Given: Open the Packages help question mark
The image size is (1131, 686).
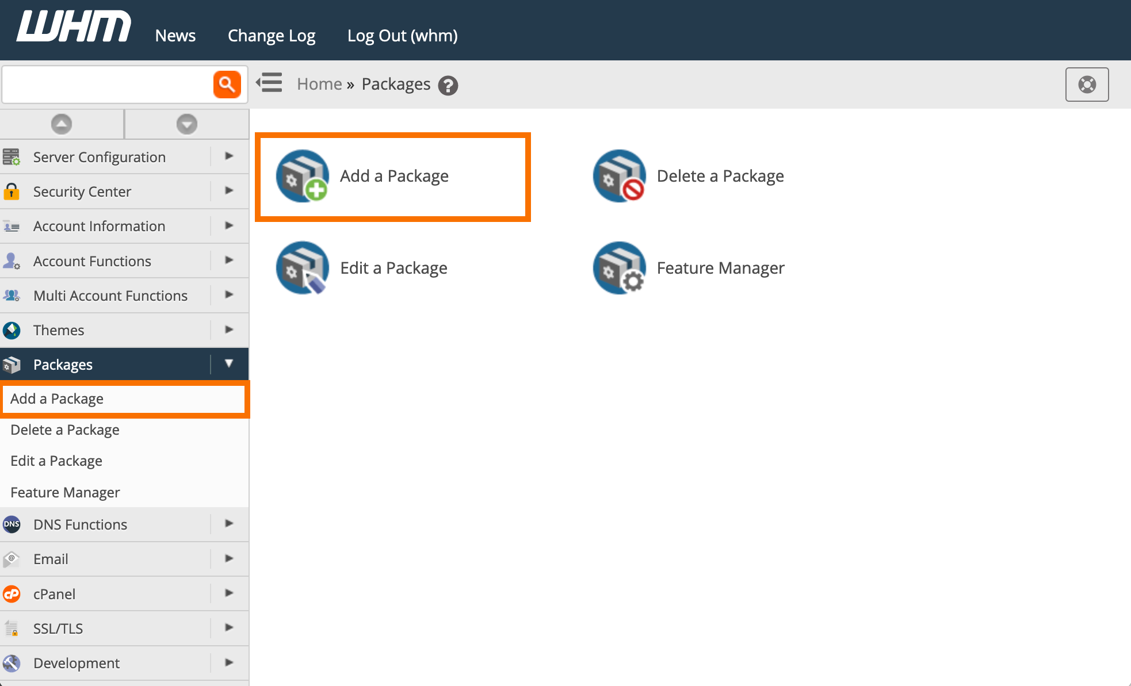Looking at the screenshot, I should click(448, 86).
